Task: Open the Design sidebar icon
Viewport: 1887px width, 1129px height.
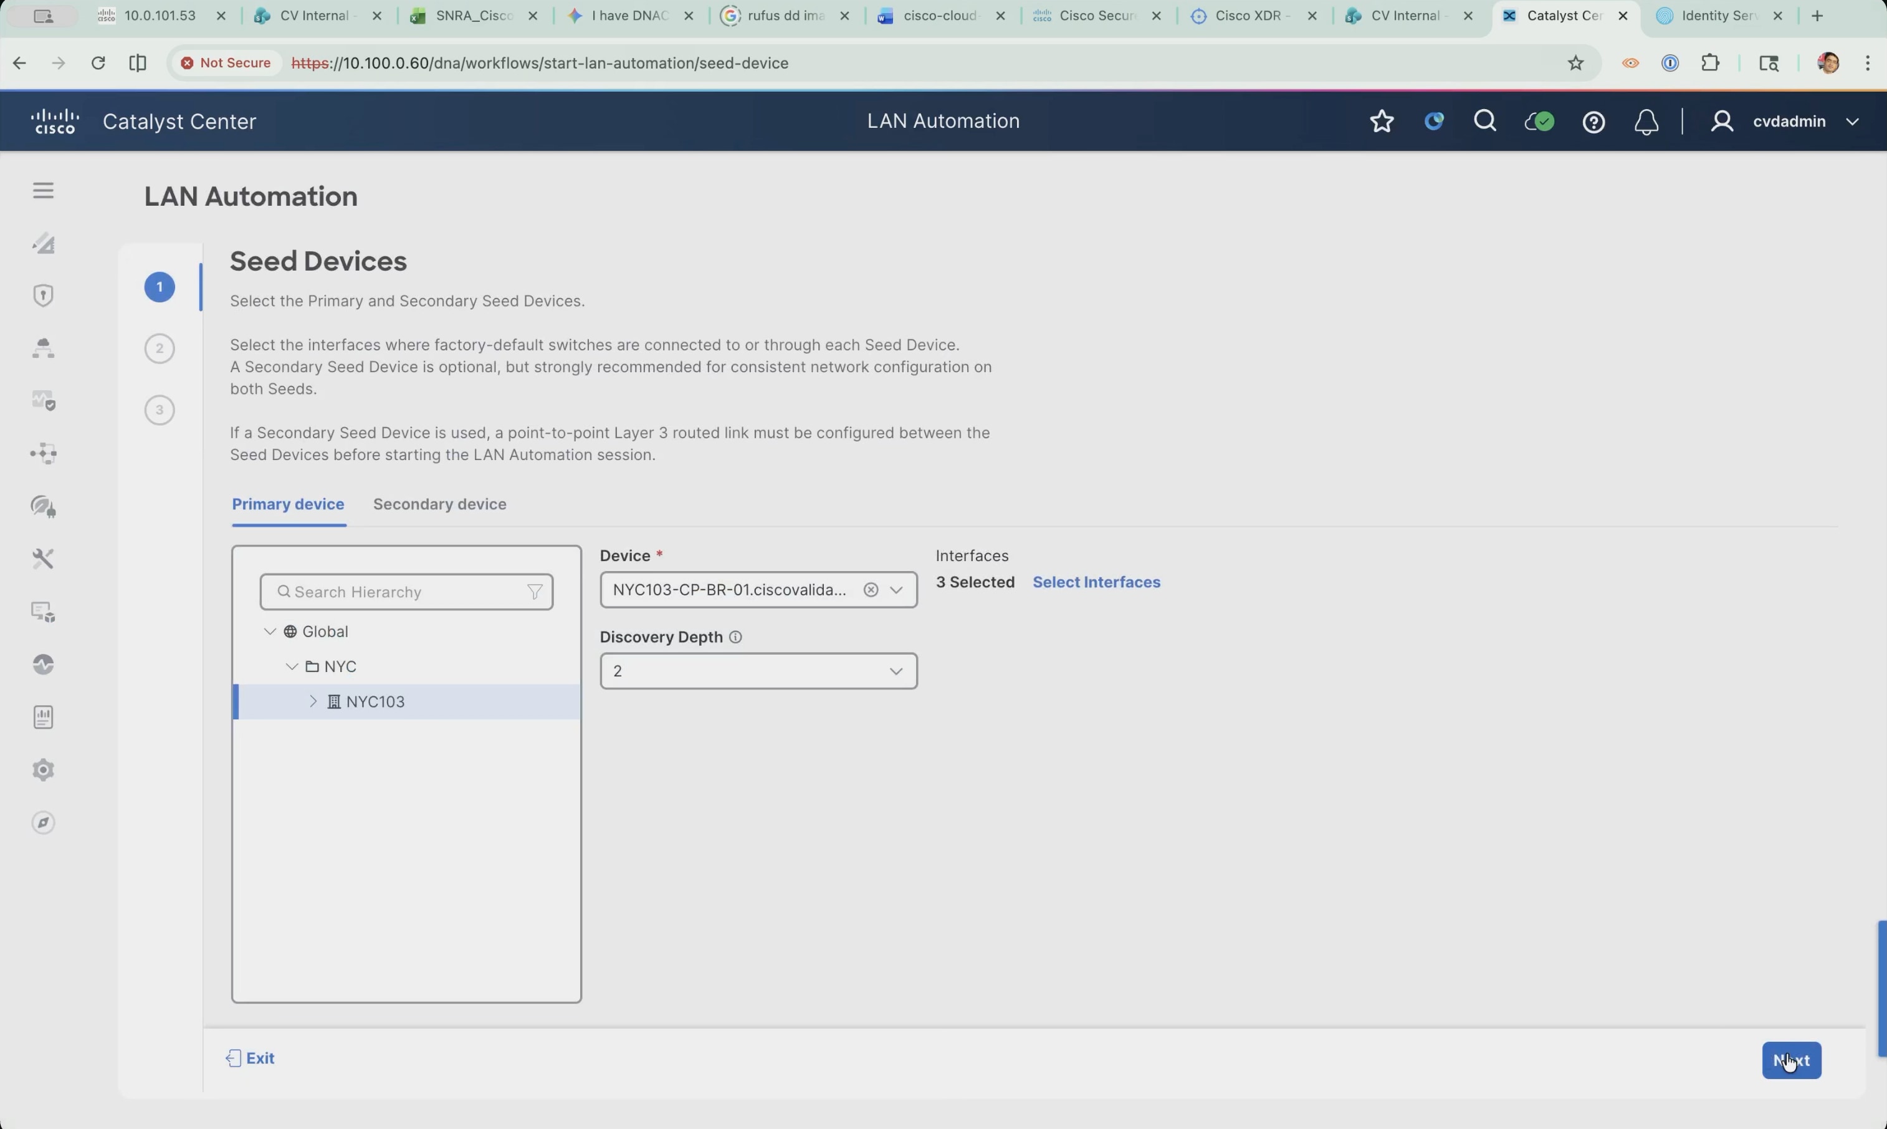Action: point(44,243)
